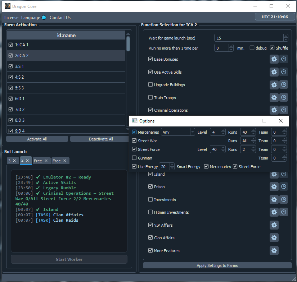
Task: Uncheck farm 1:ICA 1
Action: (x=10, y=45)
